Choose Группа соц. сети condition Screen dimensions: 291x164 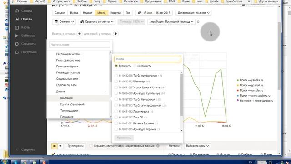(x=66, y=85)
